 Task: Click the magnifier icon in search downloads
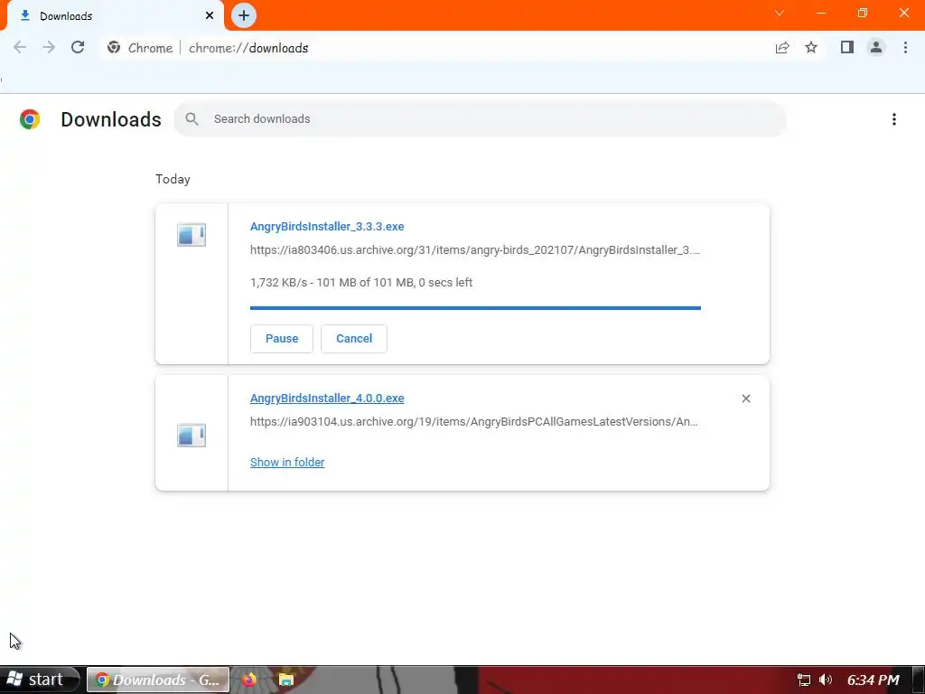tap(192, 119)
